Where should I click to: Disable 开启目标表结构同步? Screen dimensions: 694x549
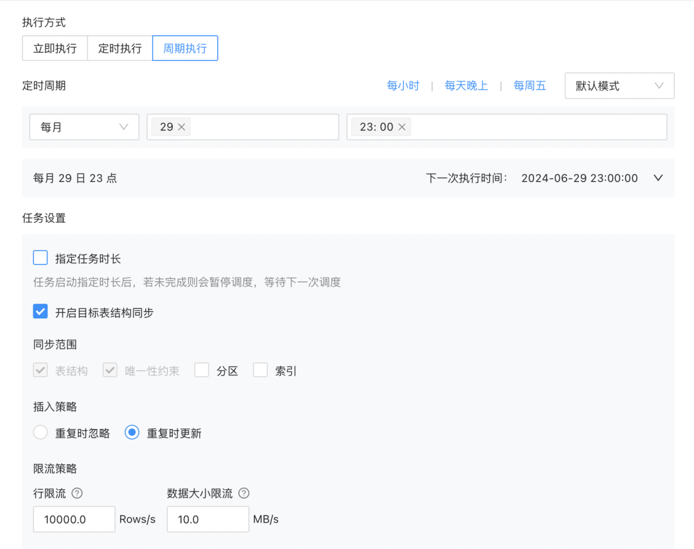click(x=40, y=311)
